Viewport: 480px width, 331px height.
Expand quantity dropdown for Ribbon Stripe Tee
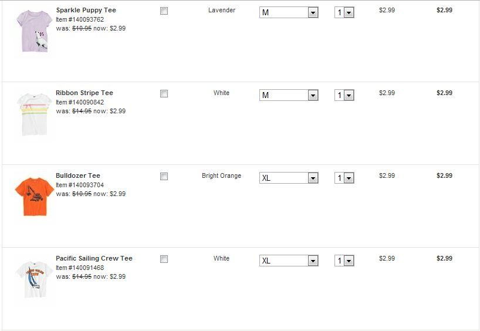coord(344,95)
